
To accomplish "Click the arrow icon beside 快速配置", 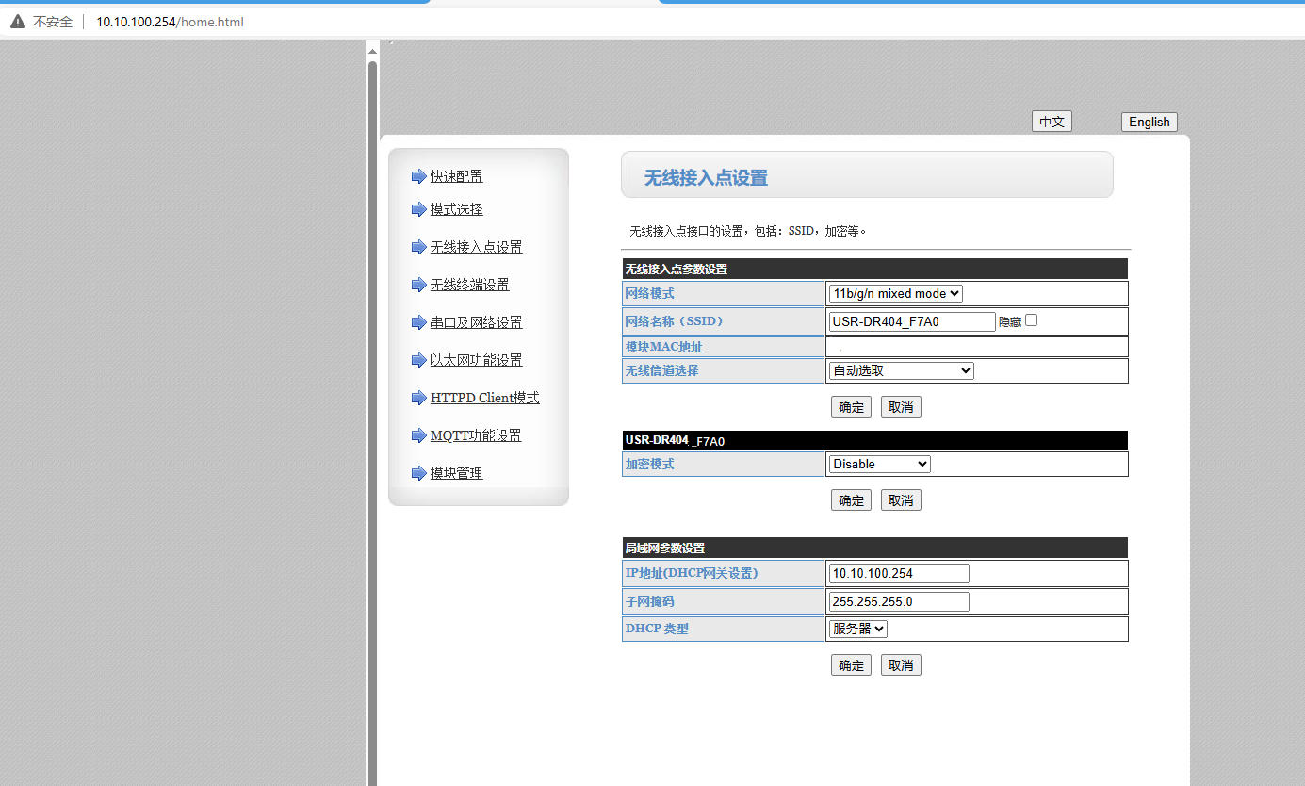I will coord(418,176).
